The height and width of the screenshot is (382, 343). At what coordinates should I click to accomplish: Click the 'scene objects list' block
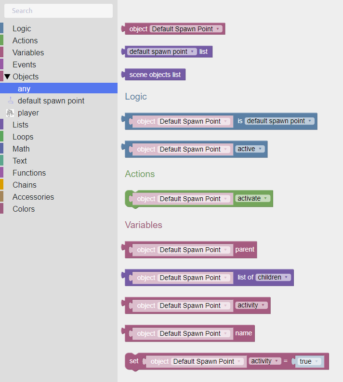click(155, 75)
